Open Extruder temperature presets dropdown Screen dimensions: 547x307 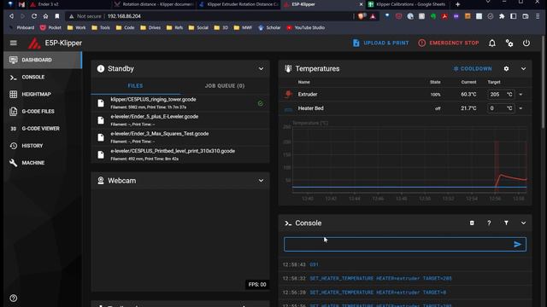click(521, 95)
